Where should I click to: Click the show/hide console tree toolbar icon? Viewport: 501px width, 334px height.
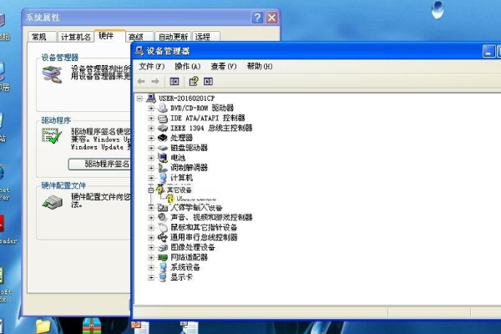[175, 81]
